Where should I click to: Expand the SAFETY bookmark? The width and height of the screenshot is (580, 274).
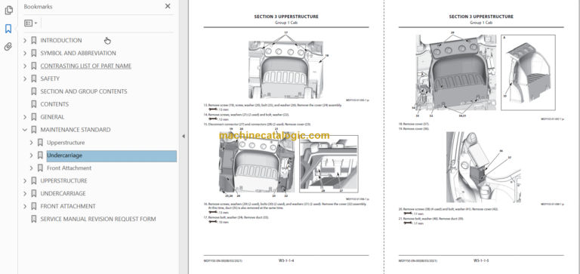tap(25, 79)
